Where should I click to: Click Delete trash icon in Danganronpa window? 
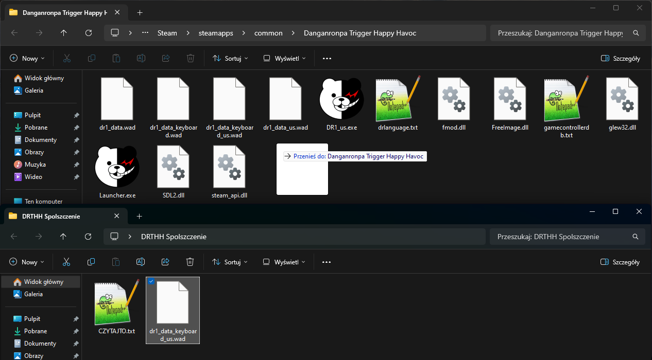point(190,58)
